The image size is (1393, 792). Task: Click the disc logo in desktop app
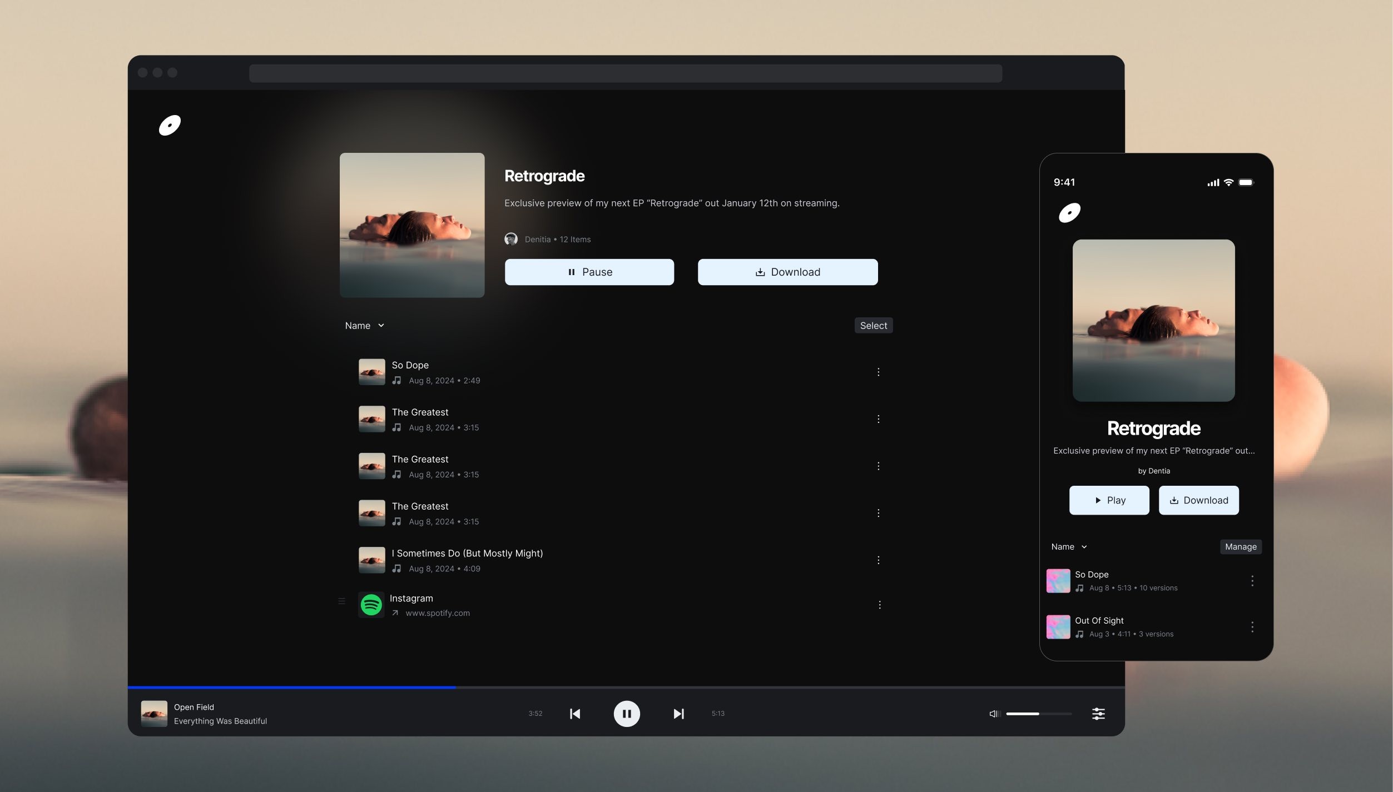coord(170,126)
